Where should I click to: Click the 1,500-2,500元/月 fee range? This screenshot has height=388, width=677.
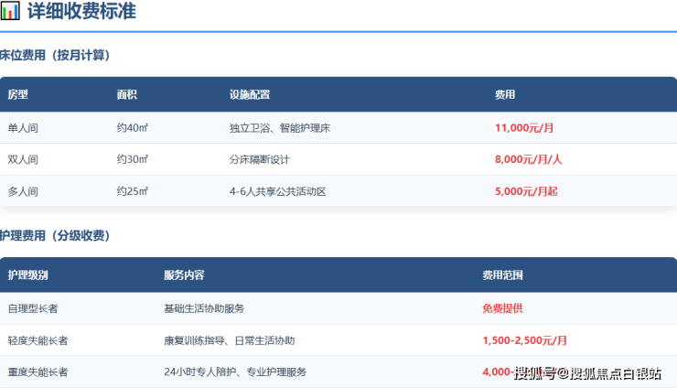[x=524, y=340]
